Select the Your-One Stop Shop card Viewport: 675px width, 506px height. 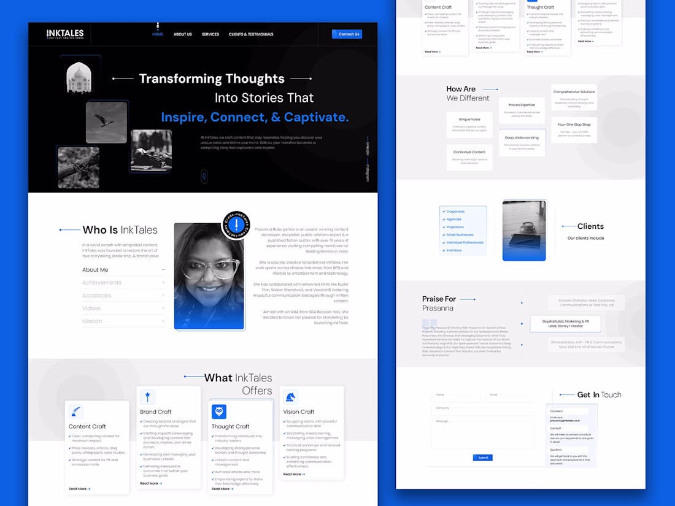coord(574,130)
